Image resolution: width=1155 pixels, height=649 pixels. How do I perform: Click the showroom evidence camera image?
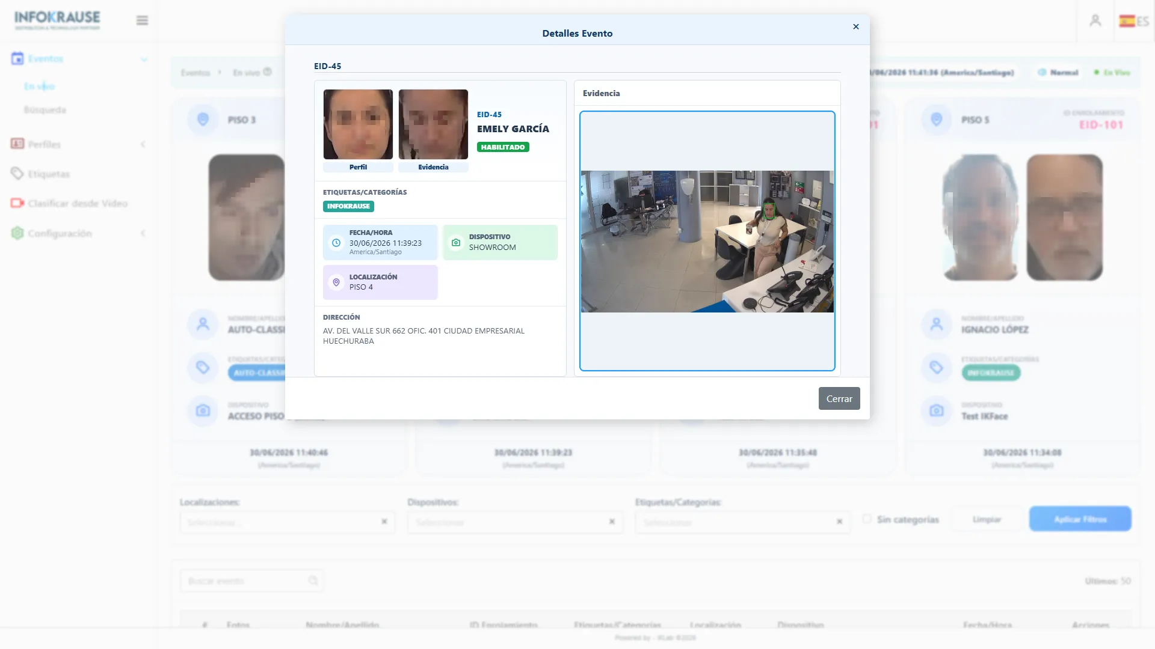point(707,242)
